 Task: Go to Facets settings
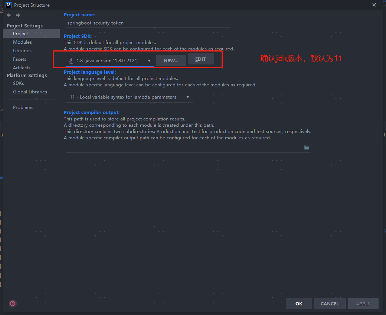coord(19,59)
